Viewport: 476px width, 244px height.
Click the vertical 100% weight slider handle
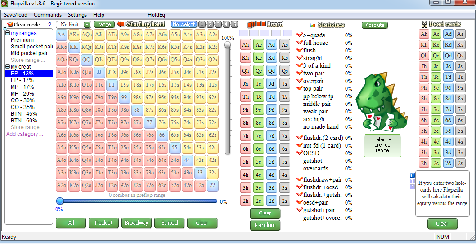click(x=227, y=44)
